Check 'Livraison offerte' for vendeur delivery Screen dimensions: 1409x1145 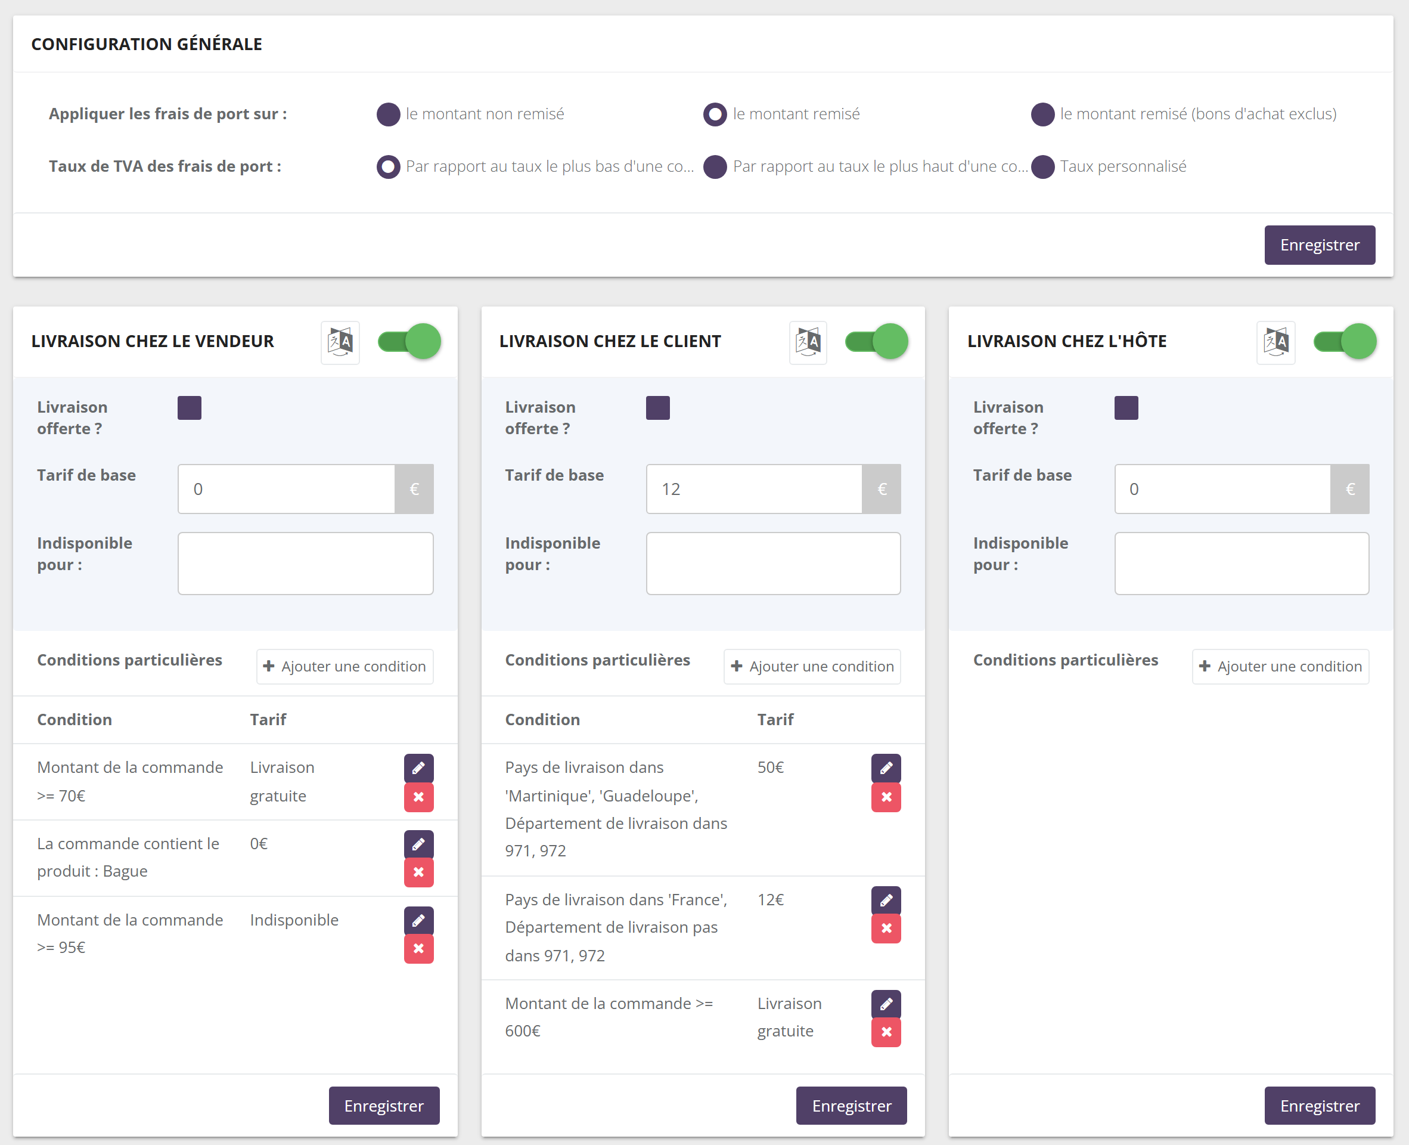190,409
